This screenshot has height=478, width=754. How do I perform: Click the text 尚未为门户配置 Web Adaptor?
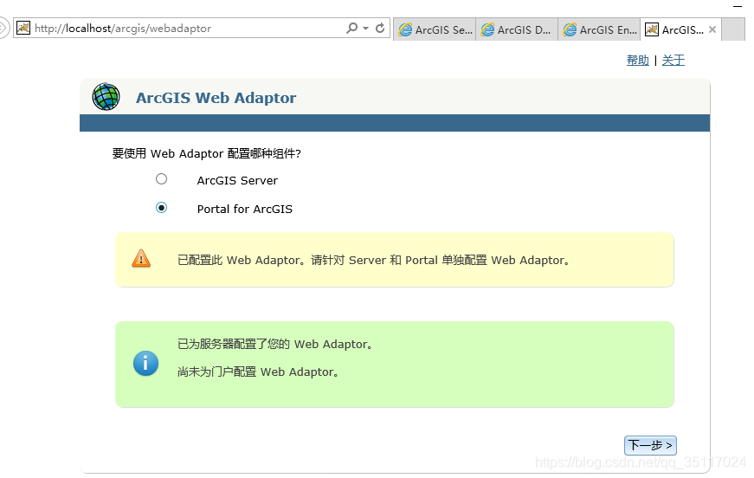[x=259, y=371]
